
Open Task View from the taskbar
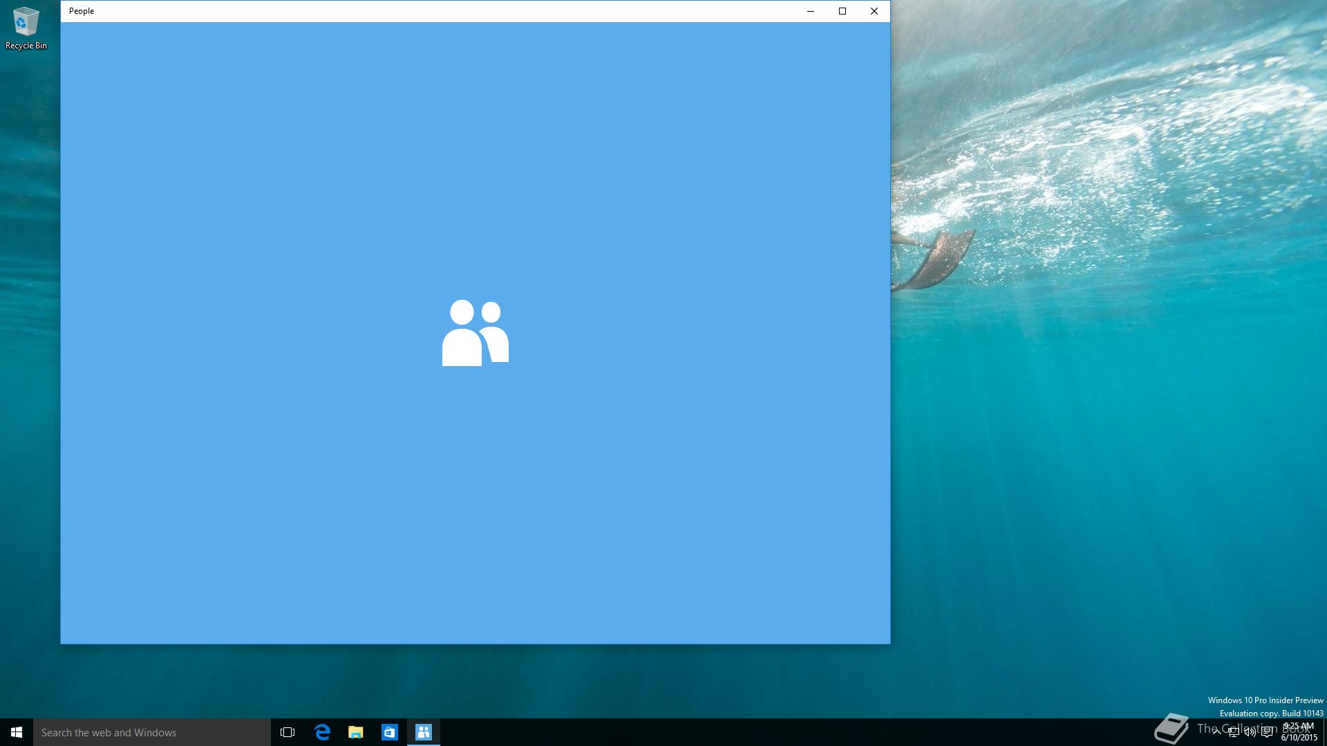pyautogui.click(x=288, y=732)
